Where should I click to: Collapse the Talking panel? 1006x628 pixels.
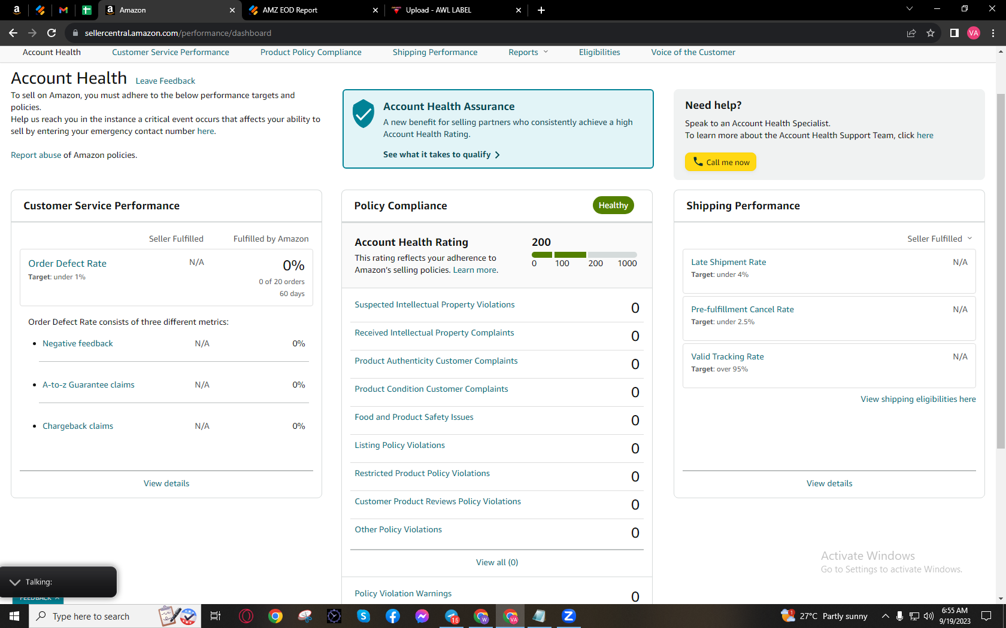click(15, 582)
